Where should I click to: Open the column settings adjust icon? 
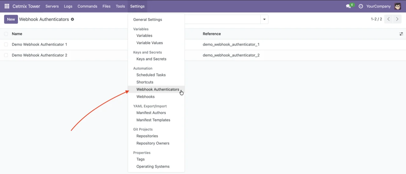tap(401, 34)
